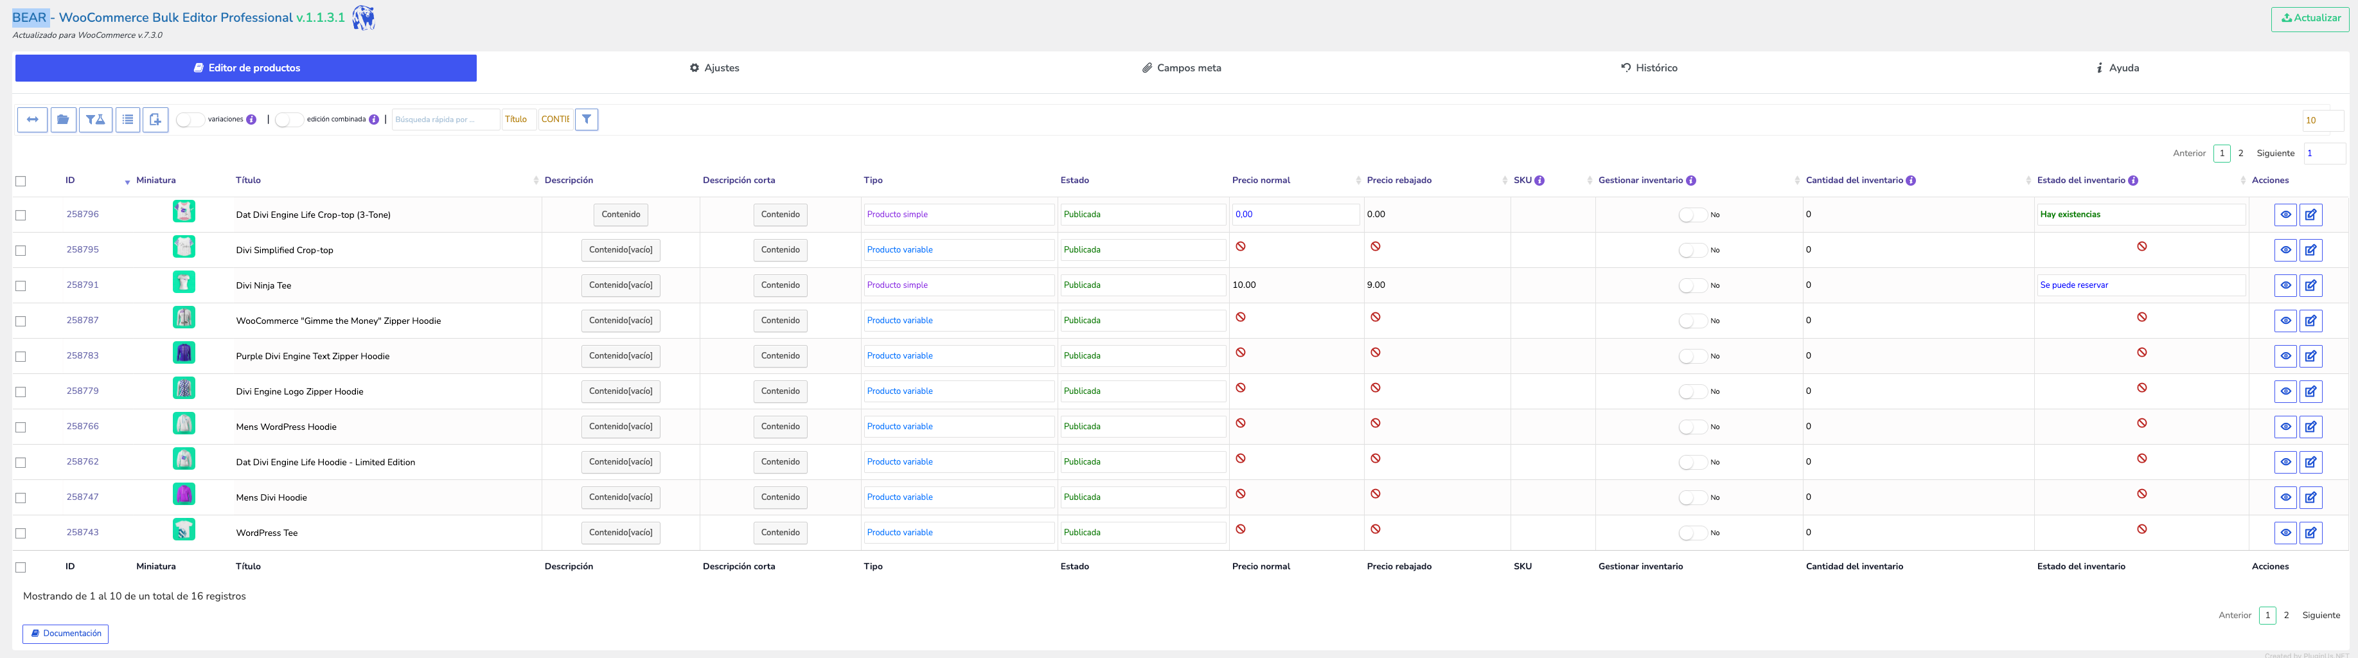
Task: Click the full-width arrows toolbar icon
Action: point(32,120)
